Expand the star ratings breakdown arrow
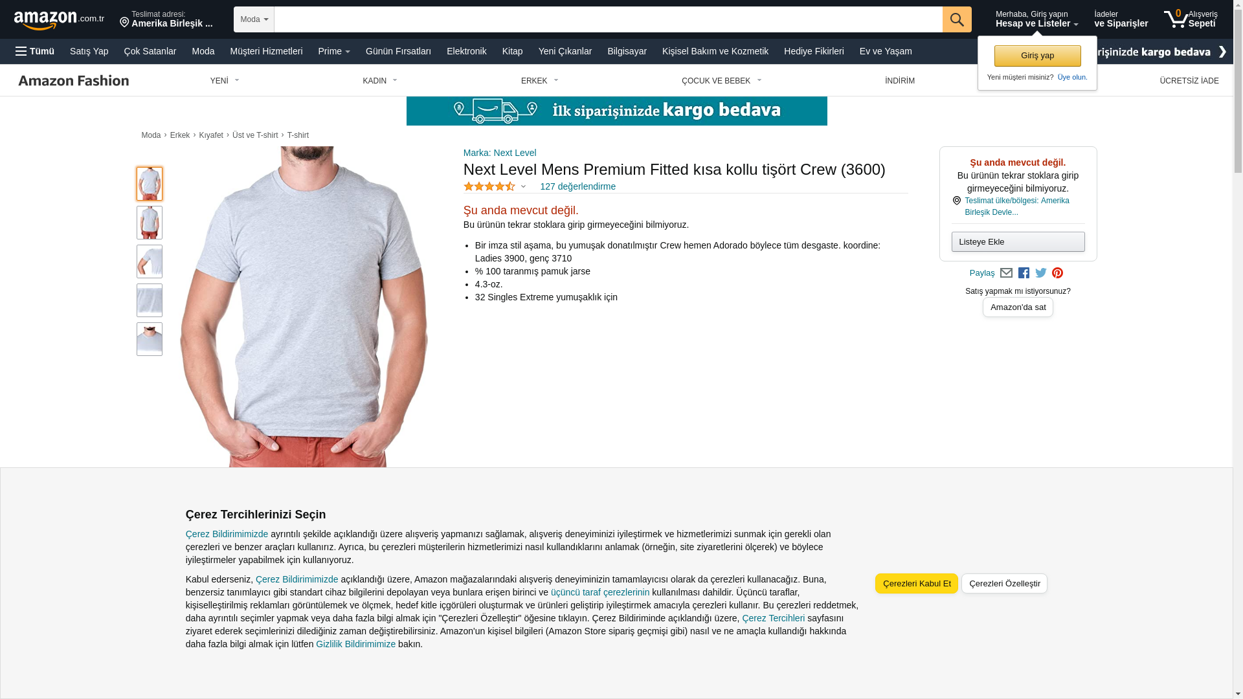 [x=524, y=187]
